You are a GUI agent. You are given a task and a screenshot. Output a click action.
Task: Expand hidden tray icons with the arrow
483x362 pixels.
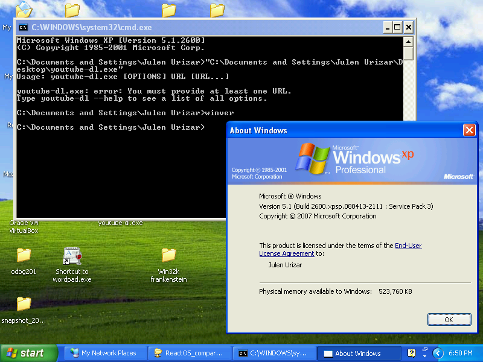(x=438, y=353)
